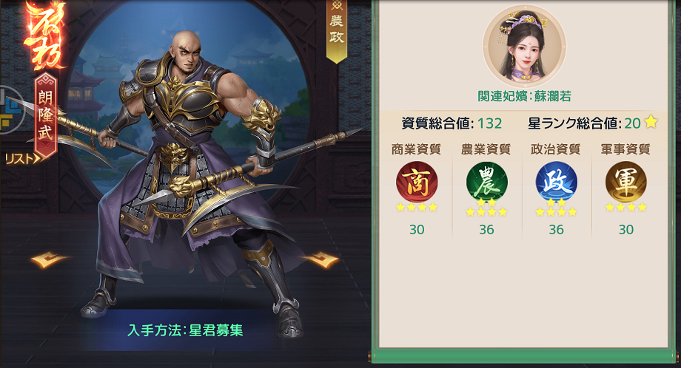Click the flaming rarity calligraphy emblem
The image size is (681, 368).
coord(44,35)
